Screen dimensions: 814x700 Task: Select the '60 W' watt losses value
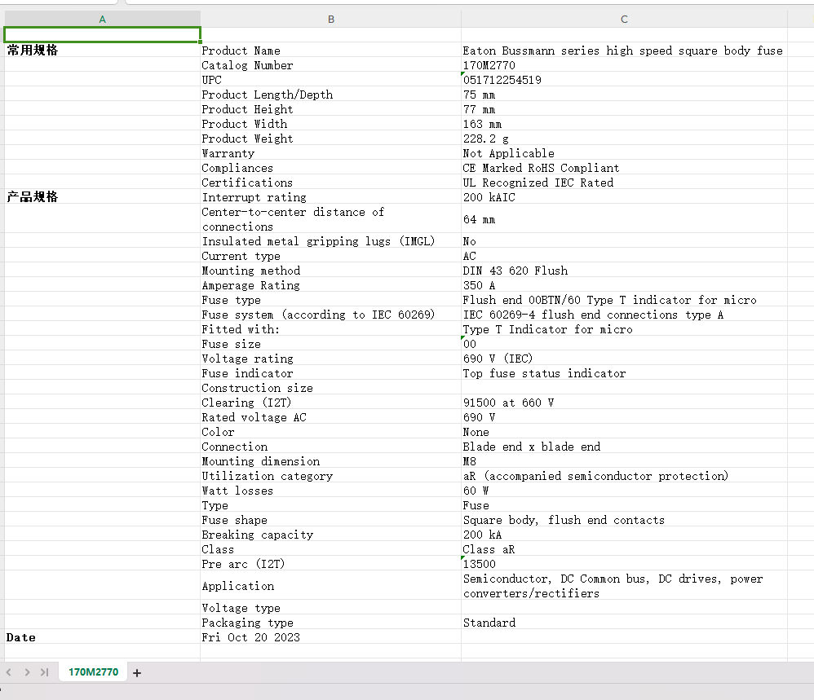(624, 491)
